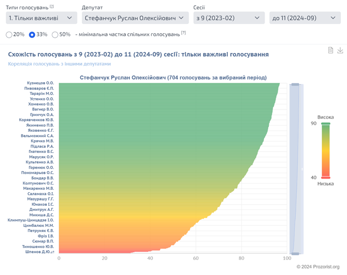Click the Низька legend label

pyautogui.click(x=326, y=184)
